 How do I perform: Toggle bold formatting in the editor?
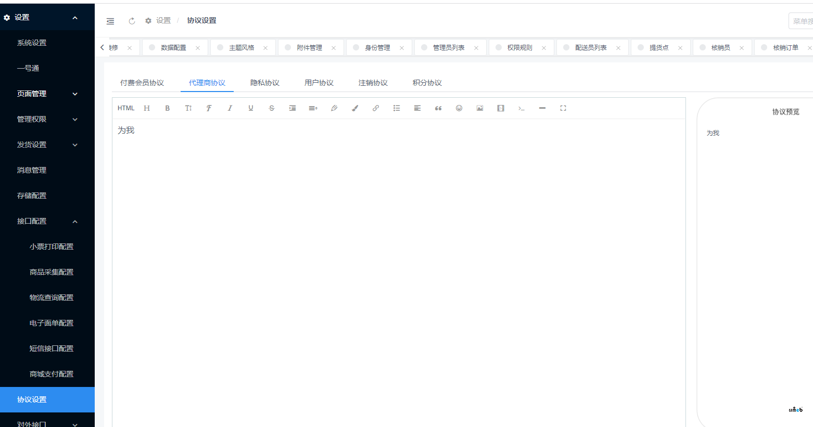pos(167,108)
